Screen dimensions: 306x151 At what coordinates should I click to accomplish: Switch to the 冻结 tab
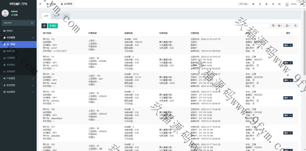click(x=66, y=16)
